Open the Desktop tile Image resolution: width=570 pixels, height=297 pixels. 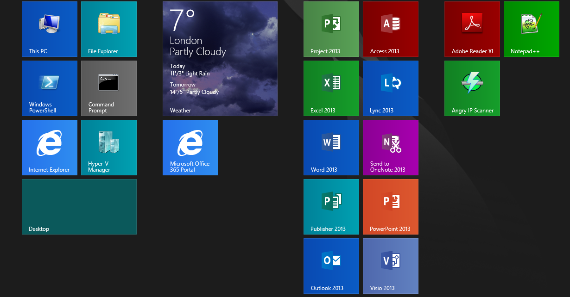(x=79, y=207)
